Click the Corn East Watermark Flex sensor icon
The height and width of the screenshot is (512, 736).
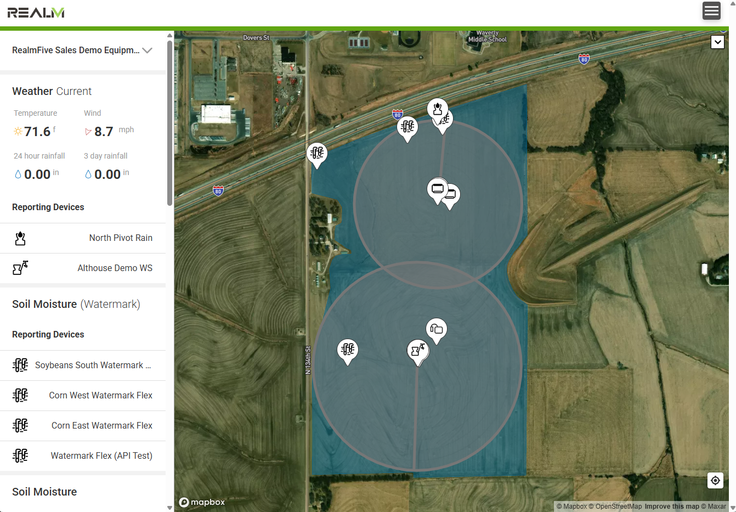pos(20,425)
